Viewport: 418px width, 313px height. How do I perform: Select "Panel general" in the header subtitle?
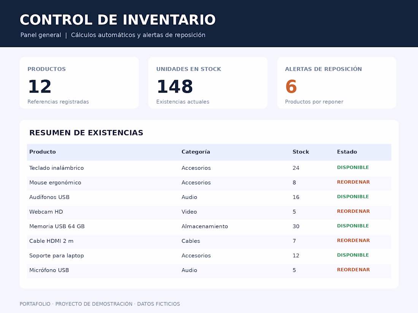point(41,35)
